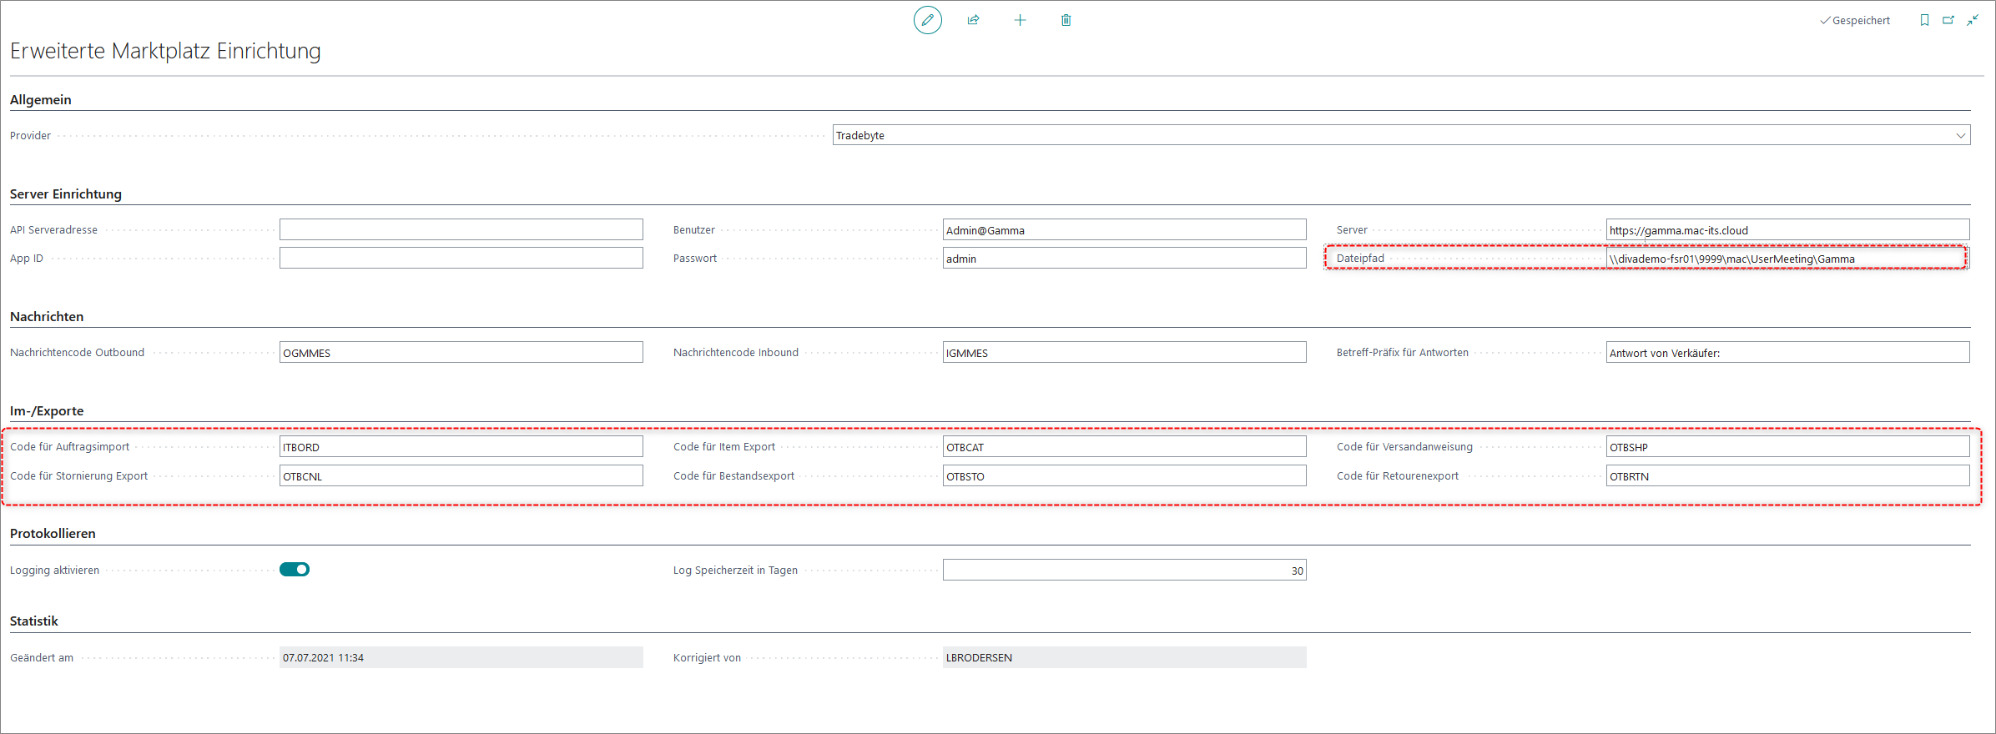Screen dimensions: 1996x734
Task: Click the Log Speicherzeit in Tagen label
Action: point(735,571)
